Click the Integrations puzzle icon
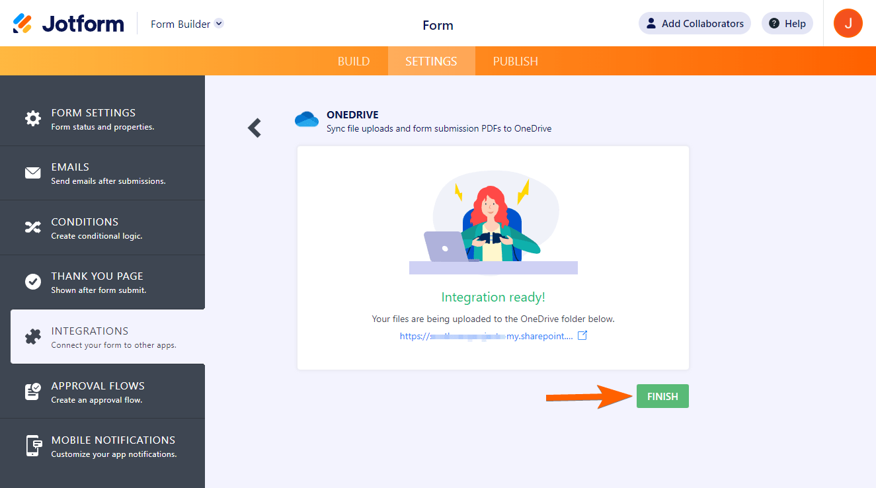This screenshot has height=488, width=876. (33, 337)
